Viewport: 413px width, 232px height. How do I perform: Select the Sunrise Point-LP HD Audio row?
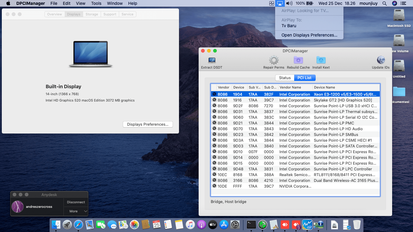pos(295,129)
